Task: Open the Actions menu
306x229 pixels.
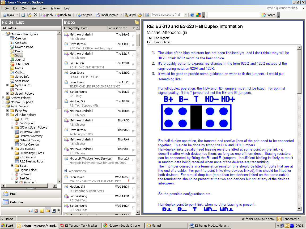Action: click(55, 8)
